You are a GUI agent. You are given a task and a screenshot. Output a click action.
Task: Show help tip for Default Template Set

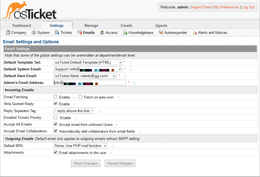coord(130,63)
